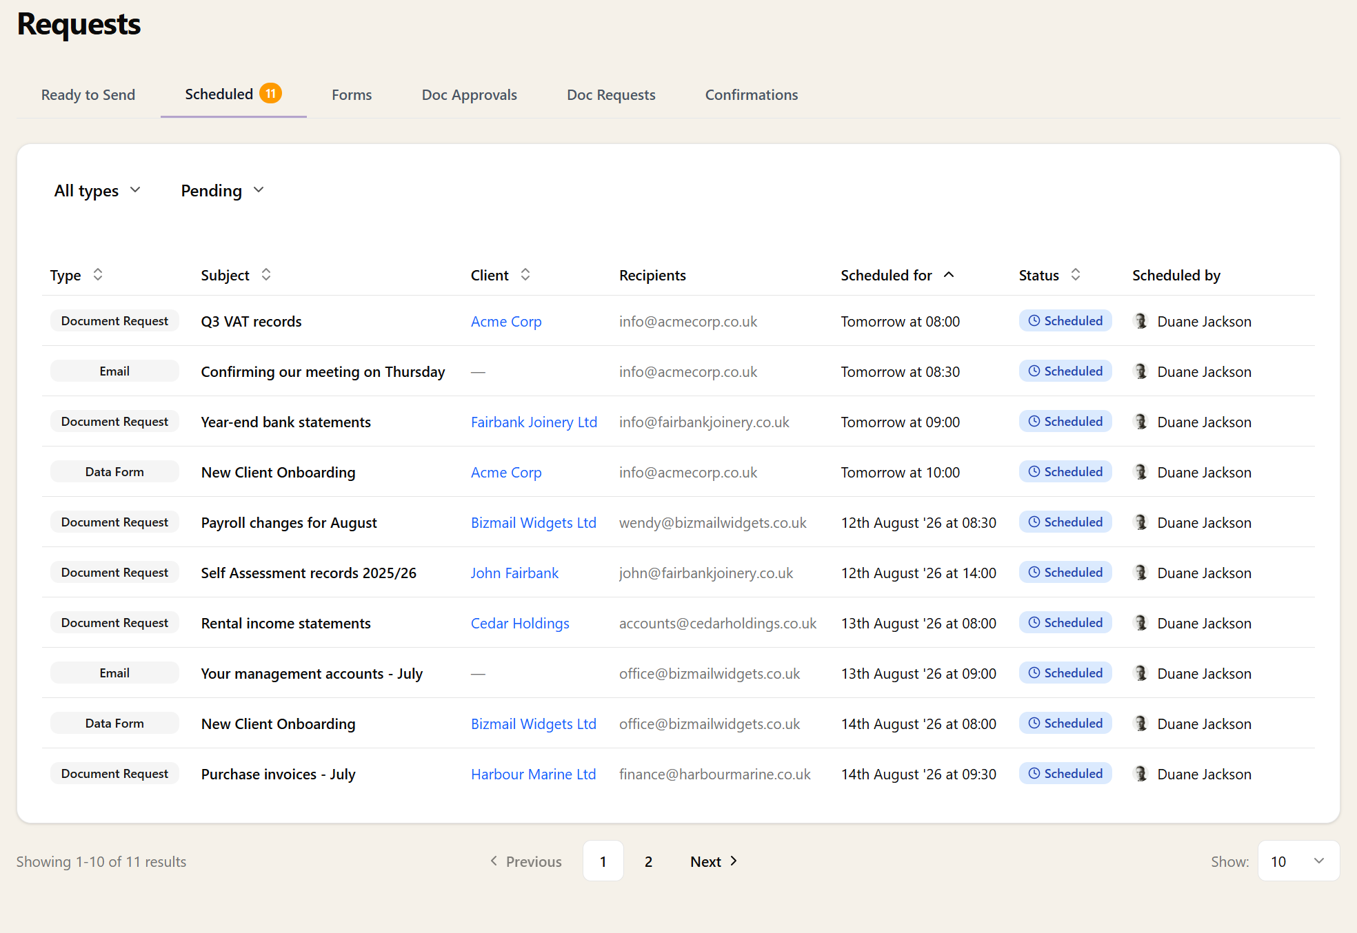The height and width of the screenshot is (933, 1357).
Task: Click the Recipients column header
Action: click(x=652, y=276)
